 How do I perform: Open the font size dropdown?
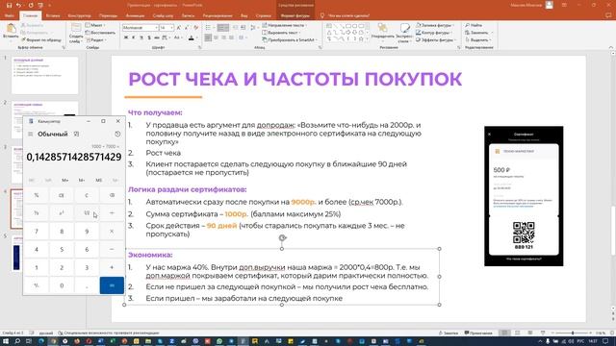[171, 28]
